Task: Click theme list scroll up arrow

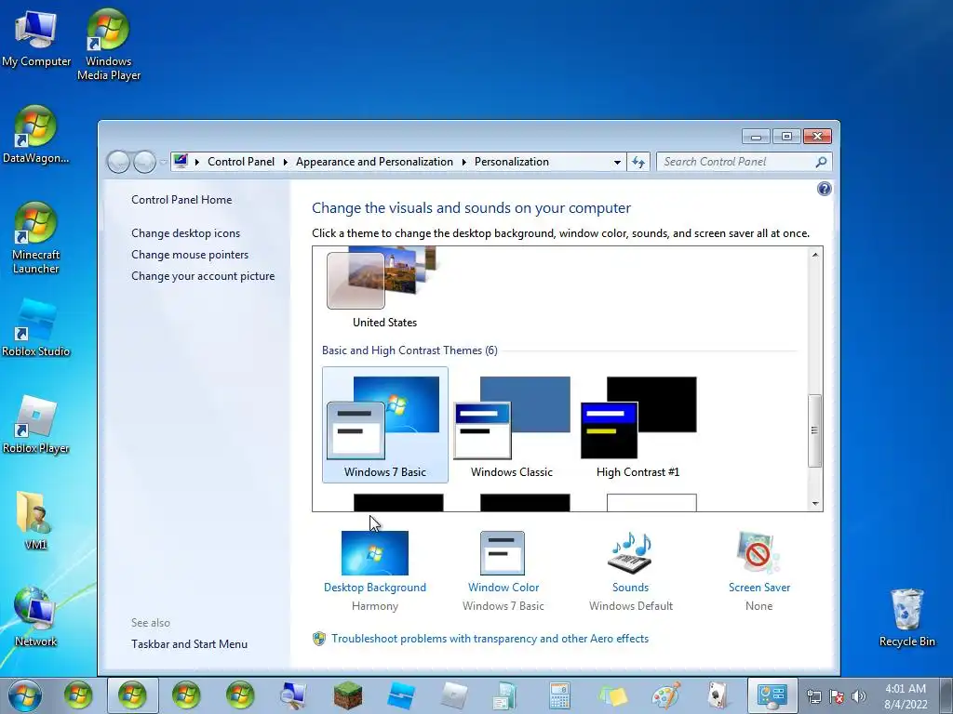Action: 815,255
